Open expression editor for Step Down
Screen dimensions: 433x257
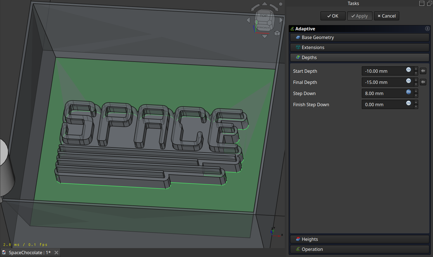coord(408,92)
